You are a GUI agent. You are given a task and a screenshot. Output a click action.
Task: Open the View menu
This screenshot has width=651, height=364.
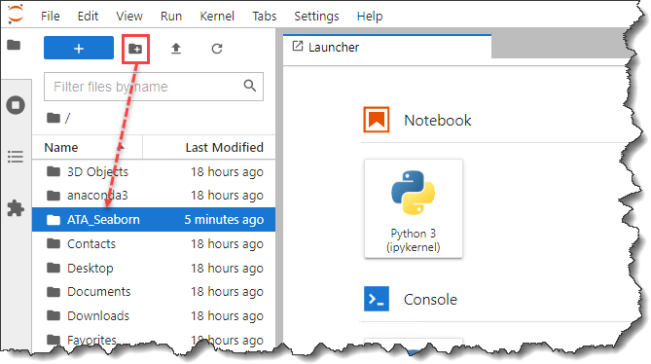pyautogui.click(x=129, y=17)
